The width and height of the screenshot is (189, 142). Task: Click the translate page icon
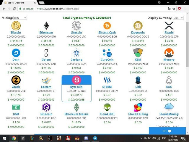[x=169, y=9]
